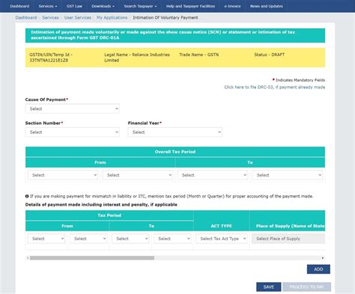Viewport: 355px width, 294px height.
Task: Open News and Updates
Action: tap(267, 6)
